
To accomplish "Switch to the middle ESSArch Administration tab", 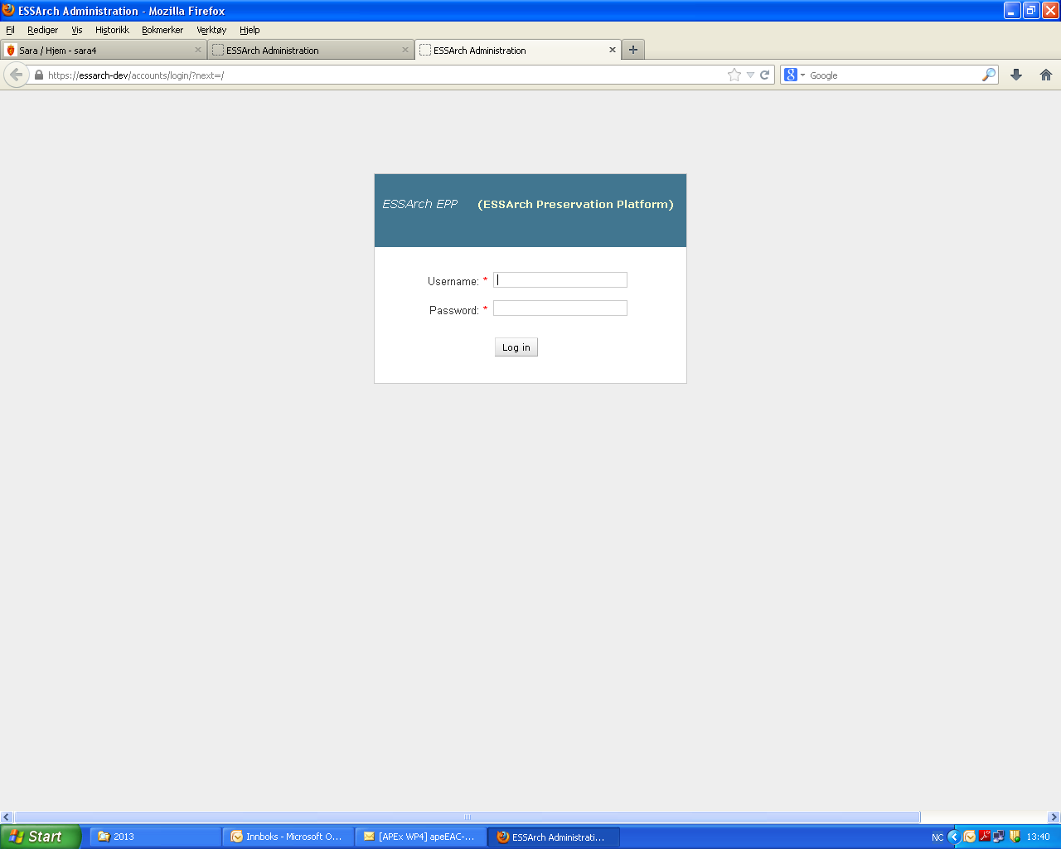I will (311, 50).
